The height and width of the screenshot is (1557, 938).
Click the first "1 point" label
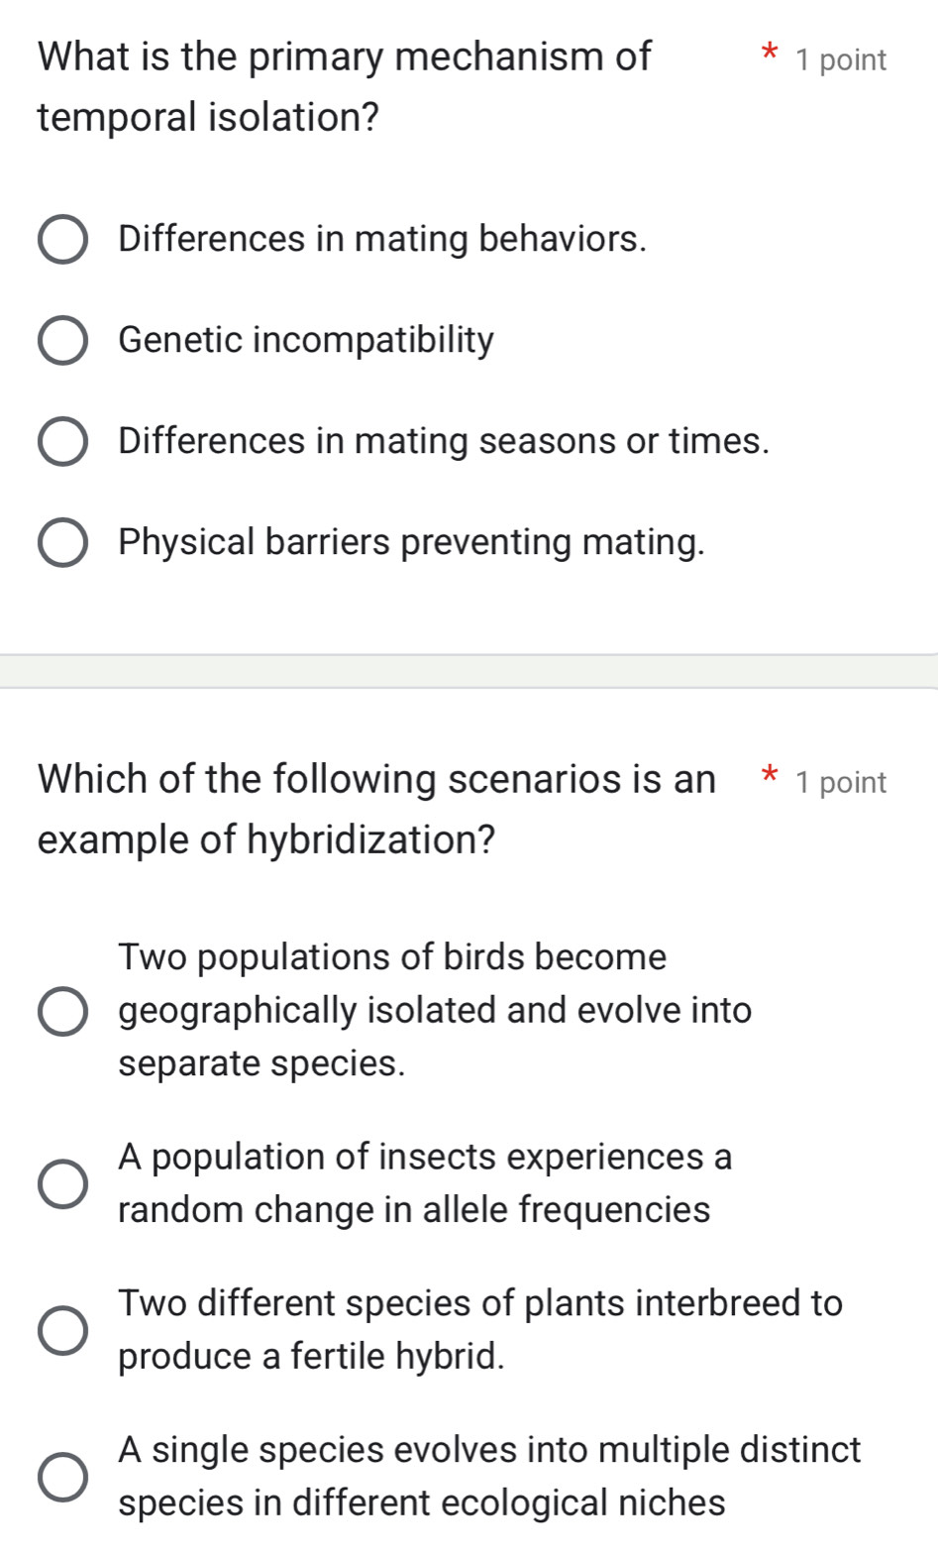[x=839, y=59]
